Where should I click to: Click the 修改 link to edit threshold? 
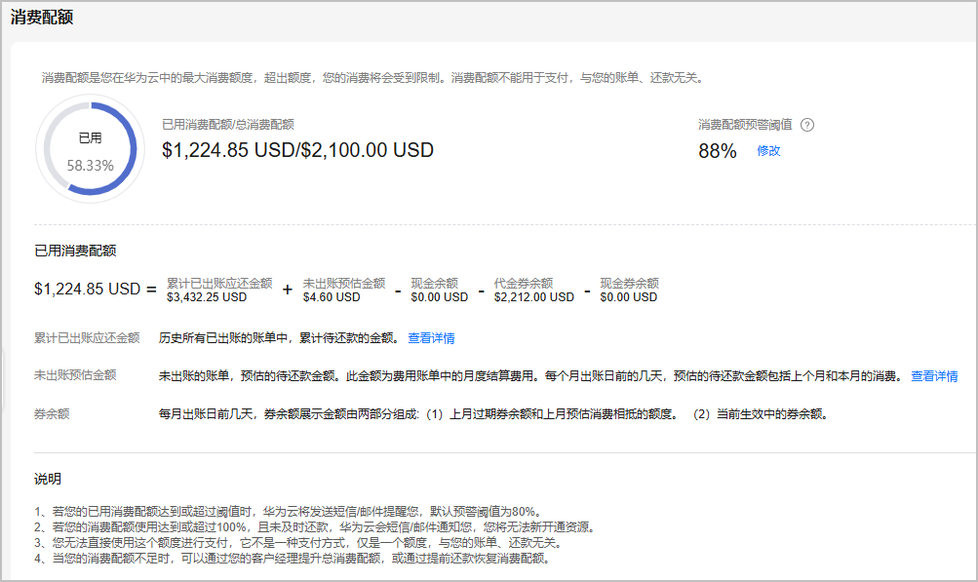coord(768,151)
